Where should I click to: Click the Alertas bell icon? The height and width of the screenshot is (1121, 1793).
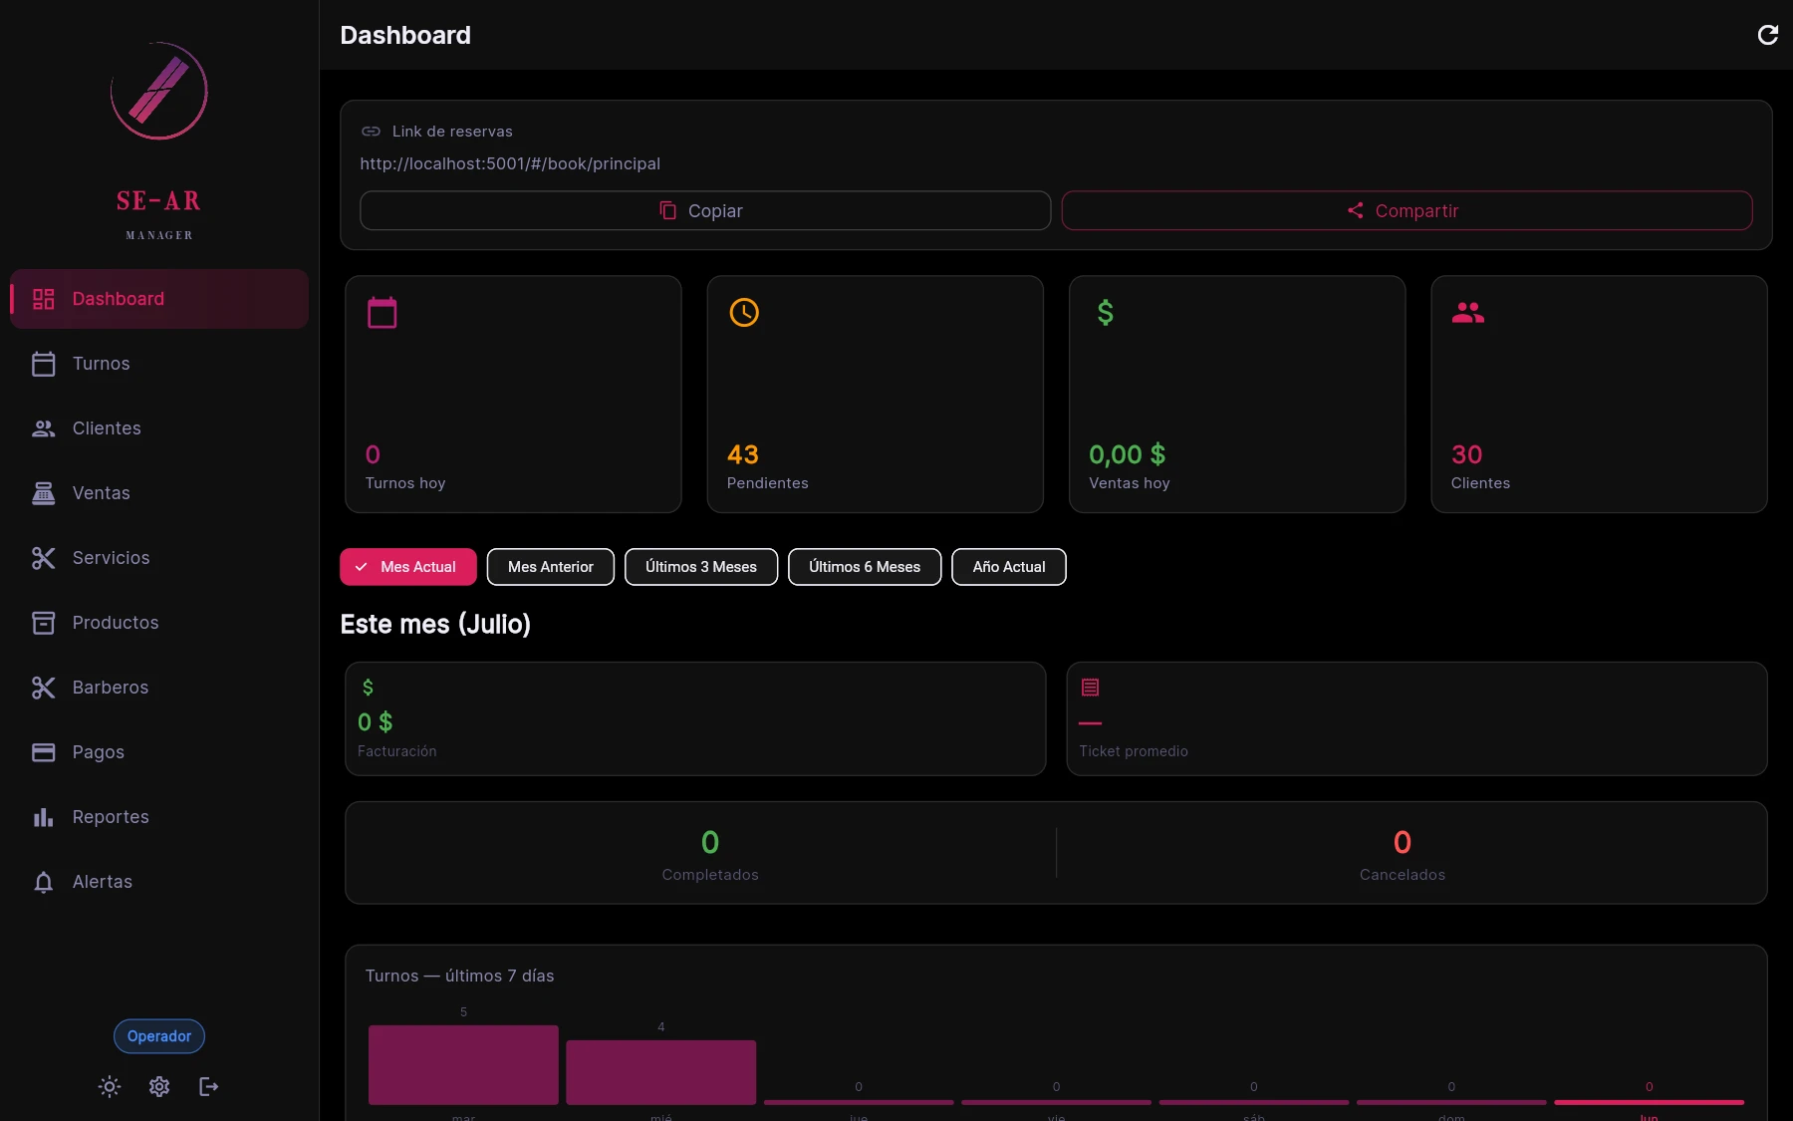tap(44, 882)
